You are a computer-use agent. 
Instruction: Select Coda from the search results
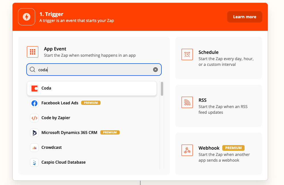[91, 88]
